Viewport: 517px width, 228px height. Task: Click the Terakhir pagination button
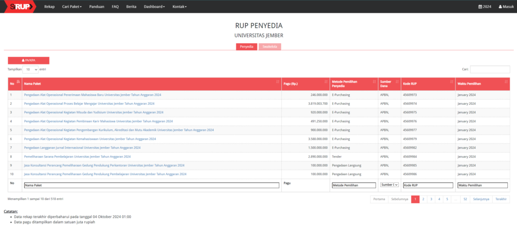pyautogui.click(x=501, y=199)
